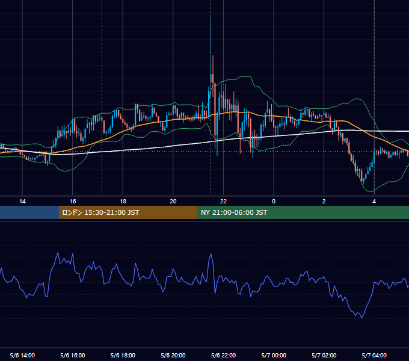The height and width of the screenshot is (361, 409).
Task: Click the 20 hour axis label
Action: pos(173,202)
